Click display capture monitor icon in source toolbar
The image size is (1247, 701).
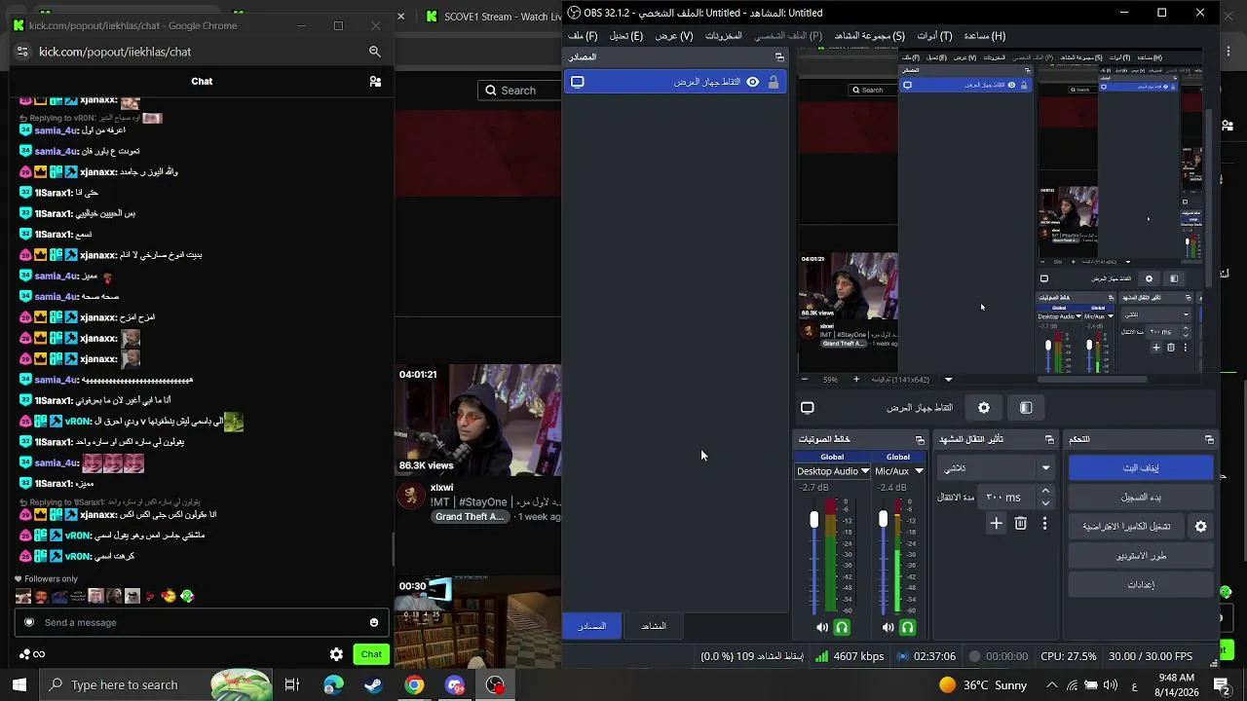(x=808, y=408)
